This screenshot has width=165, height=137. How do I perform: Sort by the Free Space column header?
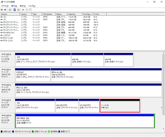[x=87, y=14]
